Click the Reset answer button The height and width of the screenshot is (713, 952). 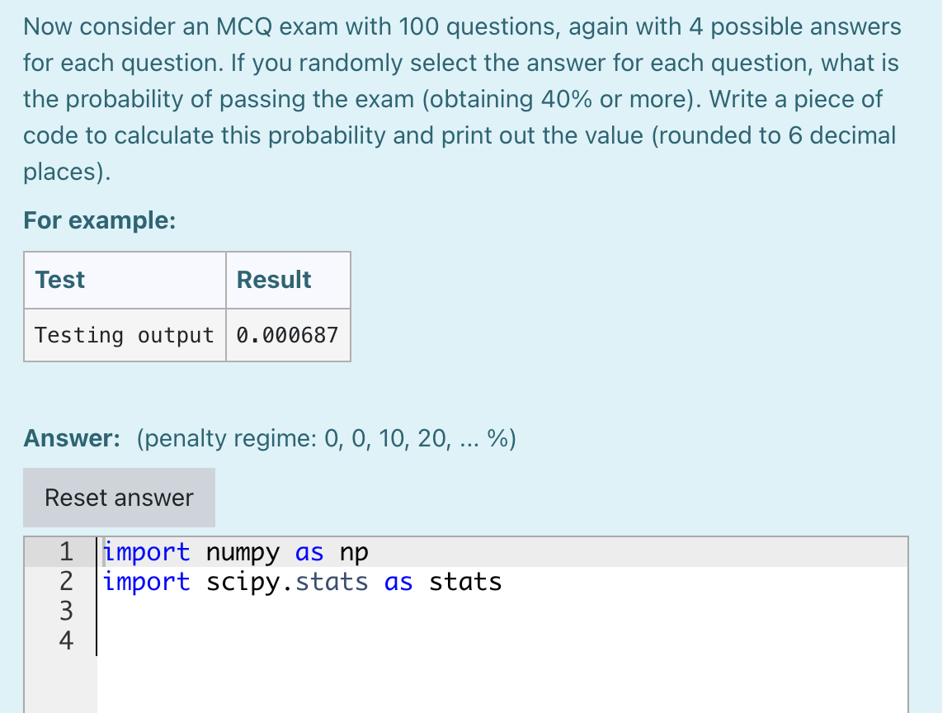point(118,497)
